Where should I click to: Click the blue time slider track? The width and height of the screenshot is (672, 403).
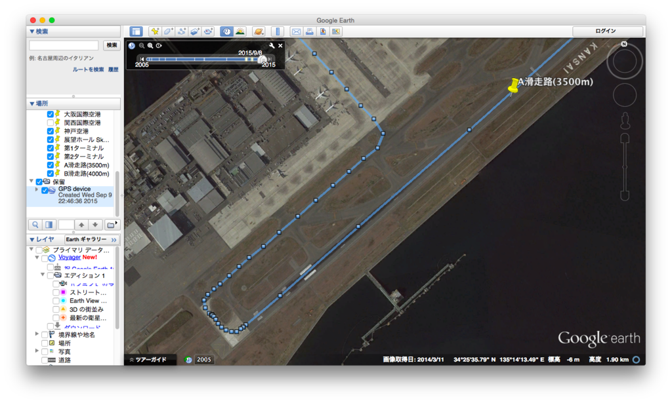[x=201, y=59]
